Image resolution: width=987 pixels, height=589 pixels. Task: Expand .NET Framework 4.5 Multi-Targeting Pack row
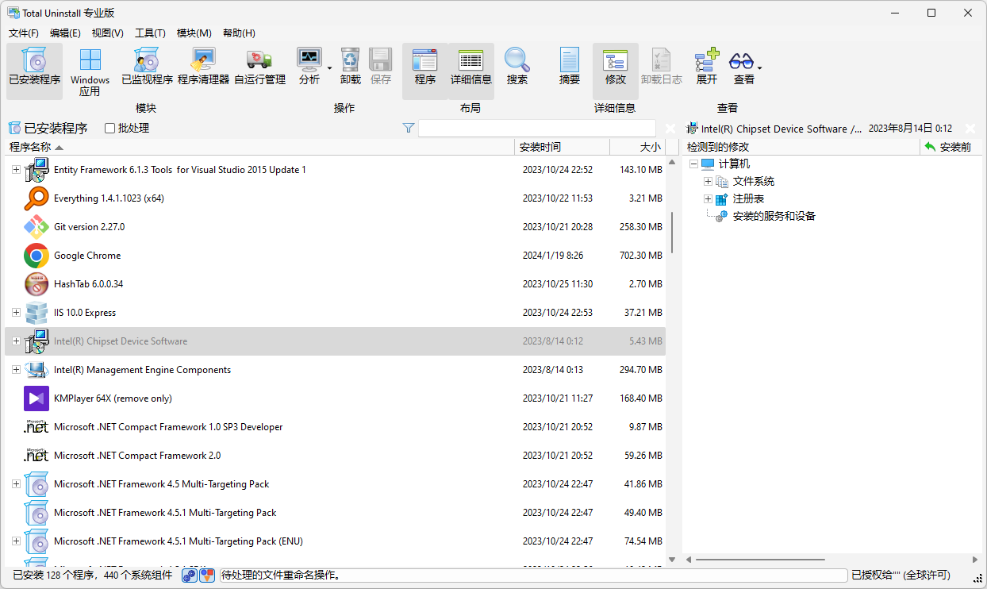[x=16, y=484]
